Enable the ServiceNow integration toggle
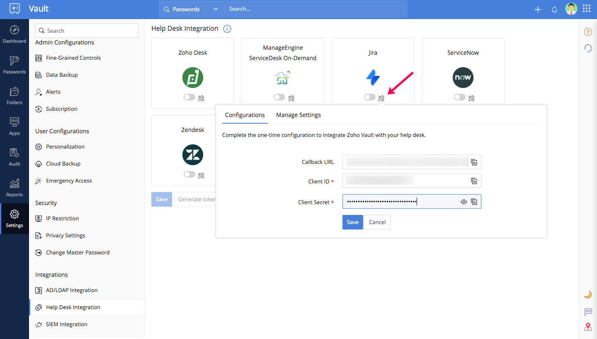 tap(459, 98)
